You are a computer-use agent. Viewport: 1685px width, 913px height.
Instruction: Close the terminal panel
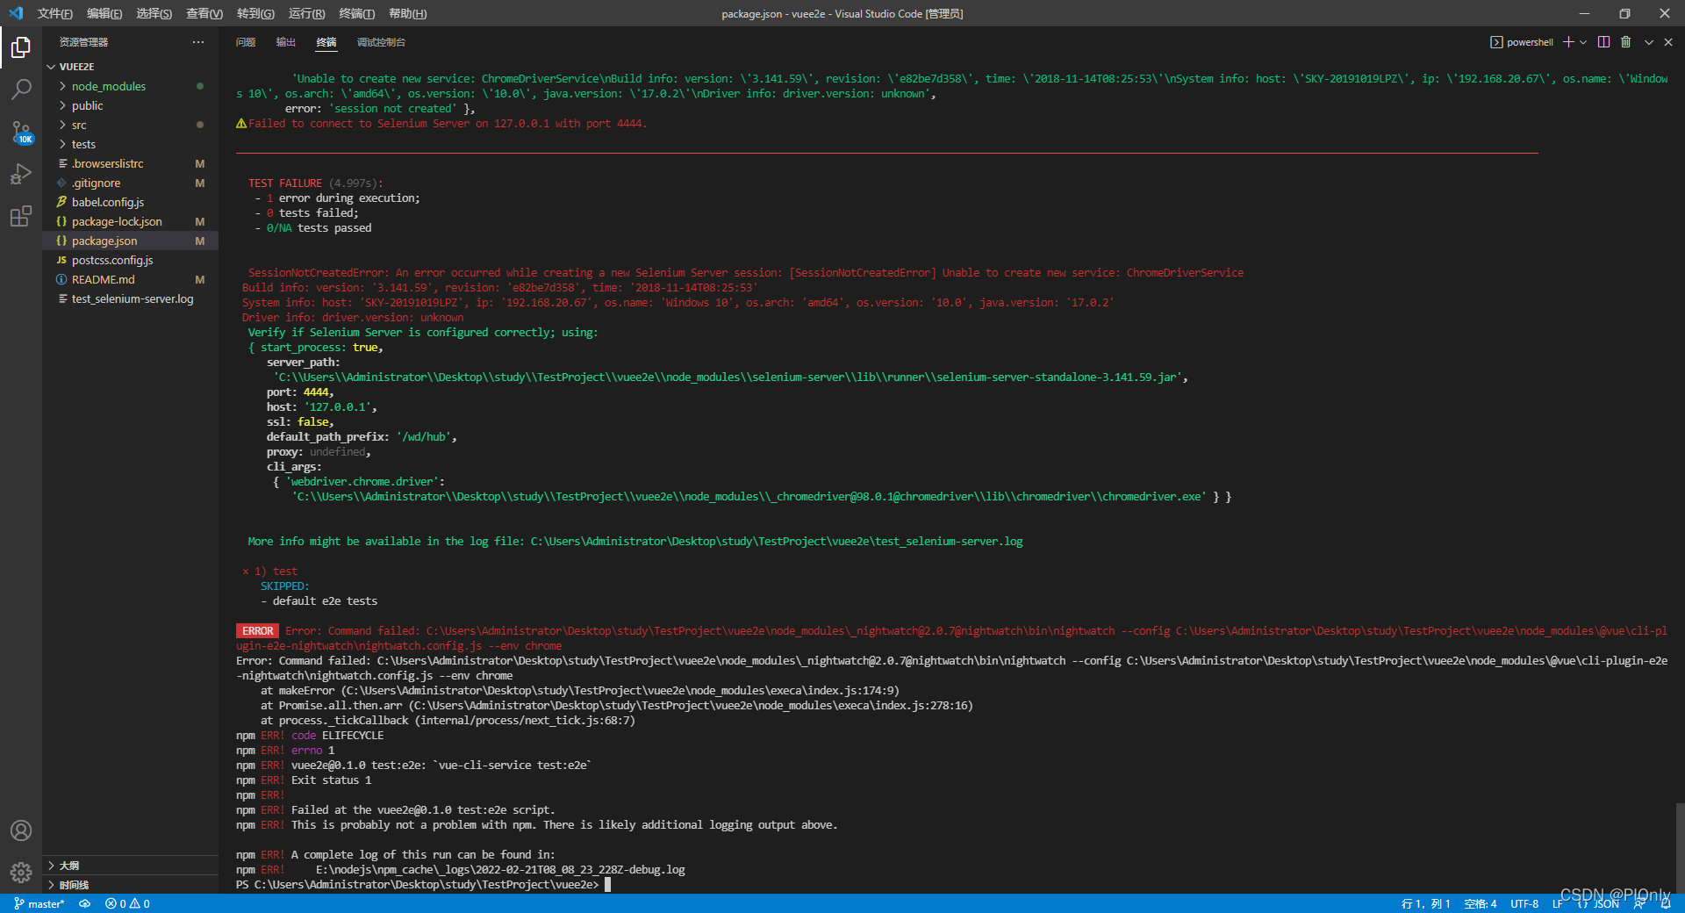[1668, 42]
